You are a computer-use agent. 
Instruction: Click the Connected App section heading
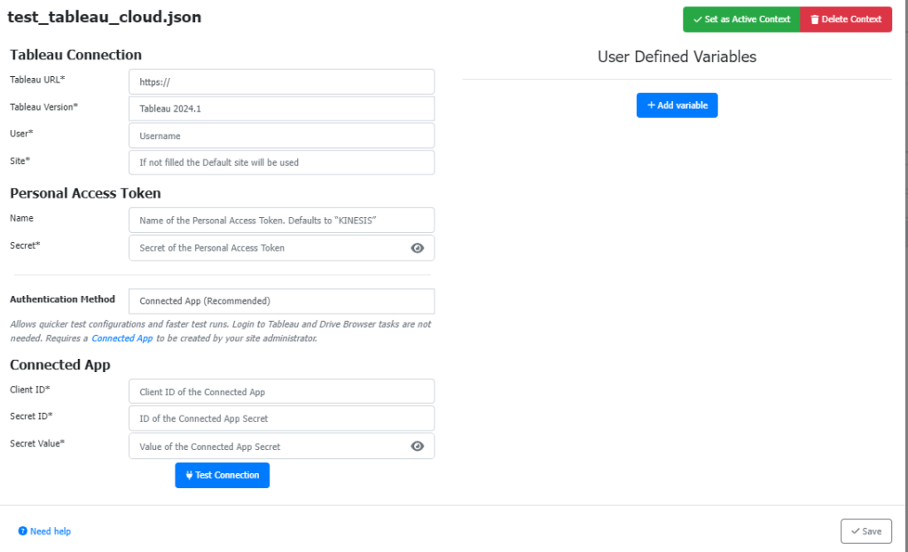[x=60, y=365]
